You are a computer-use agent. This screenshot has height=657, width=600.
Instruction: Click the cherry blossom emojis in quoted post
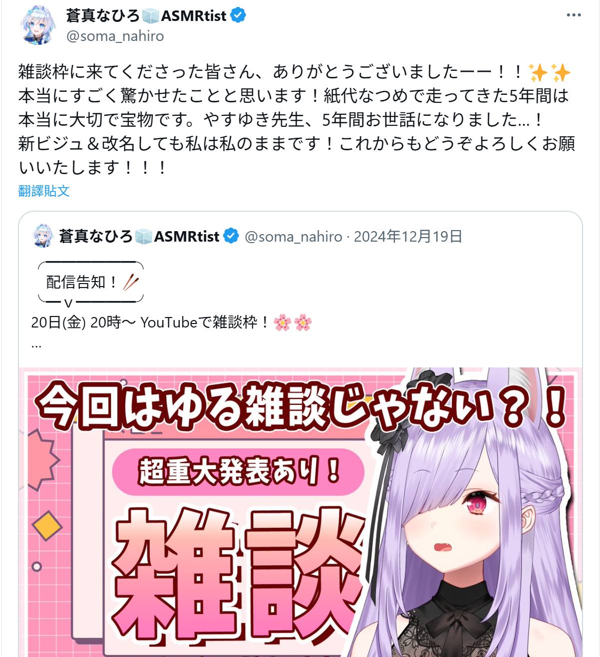(x=293, y=323)
